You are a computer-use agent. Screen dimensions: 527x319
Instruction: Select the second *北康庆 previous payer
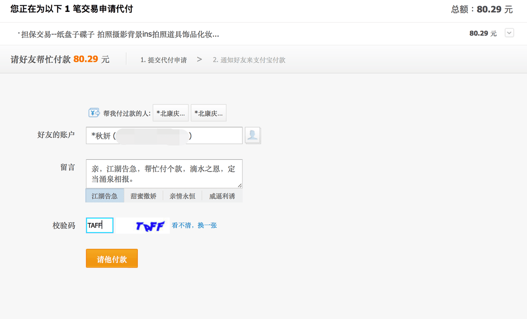(x=209, y=113)
